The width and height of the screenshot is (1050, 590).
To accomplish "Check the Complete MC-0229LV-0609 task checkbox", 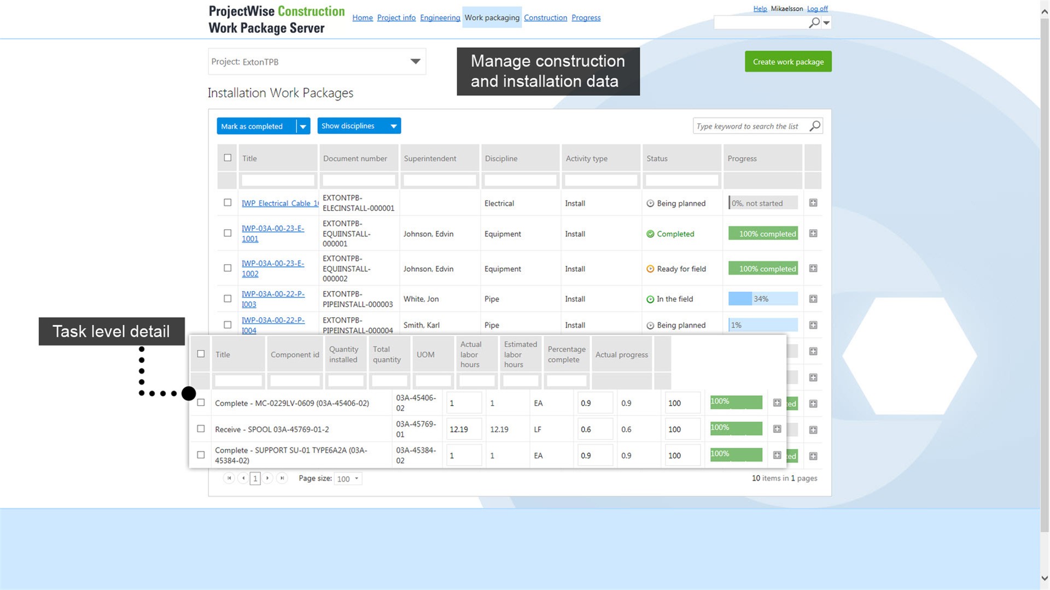I will pyautogui.click(x=201, y=403).
